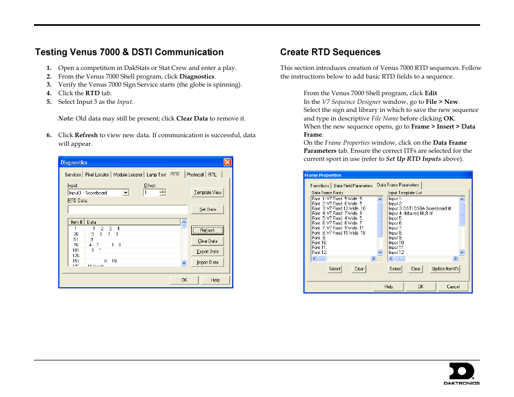Open the Input3 - Scoreboard dropdown
This screenshot has height=397, width=514.
(x=125, y=193)
